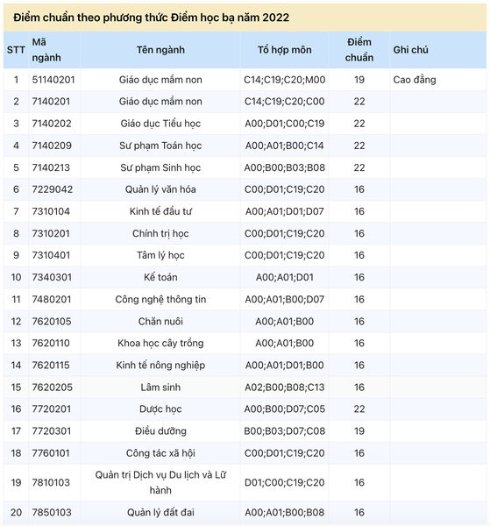Click the Mã ngành column header
490x526 pixels.
pos(54,50)
